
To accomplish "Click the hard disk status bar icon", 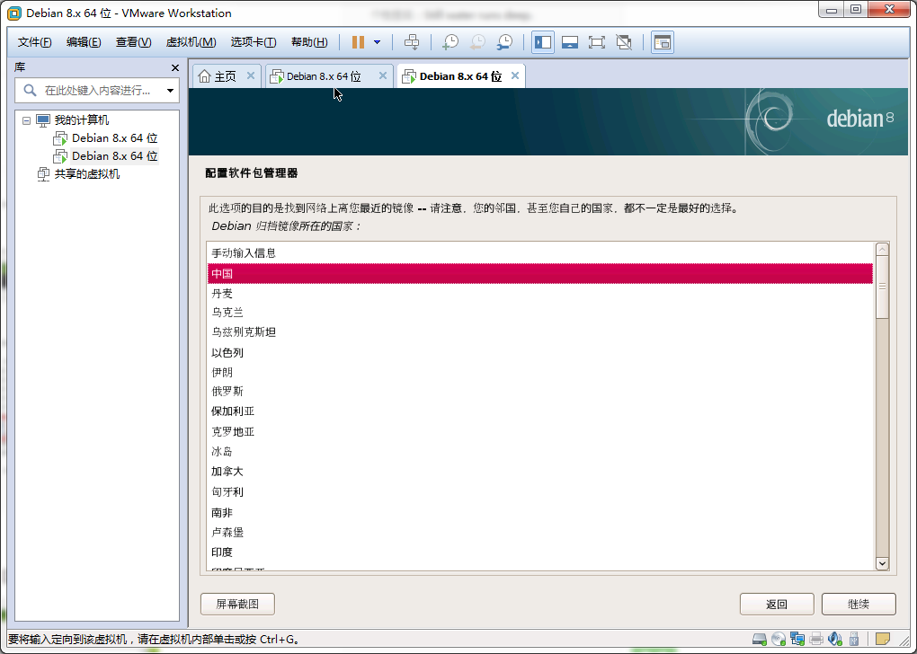I will coord(759,639).
